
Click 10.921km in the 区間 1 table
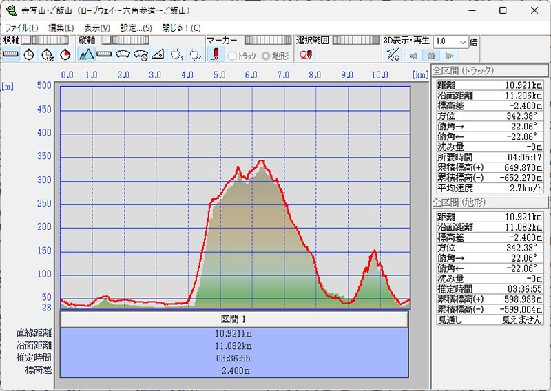click(233, 333)
